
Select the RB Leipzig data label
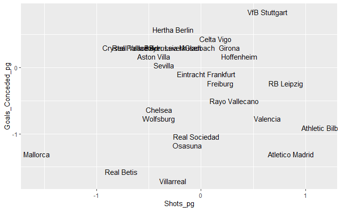pyautogui.click(x=285, y=84)
